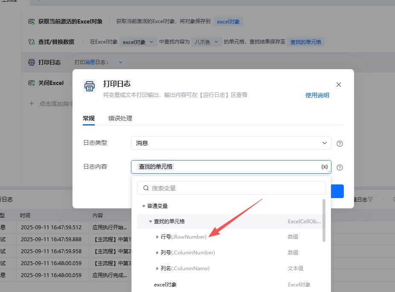Viewport: 395px width, 292px height.
Task: Click the 内容 column header
Action: [x=98, y=215]
